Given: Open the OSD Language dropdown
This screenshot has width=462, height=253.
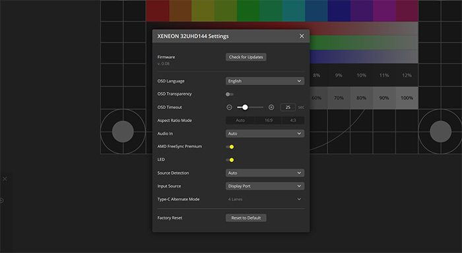Looking at the screenshot, I should point(265,81).
